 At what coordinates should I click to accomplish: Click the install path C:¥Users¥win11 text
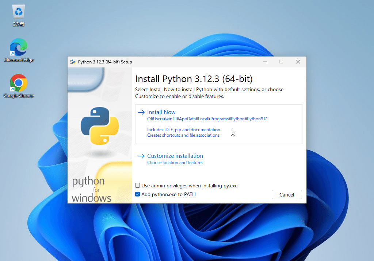[207, 119]
